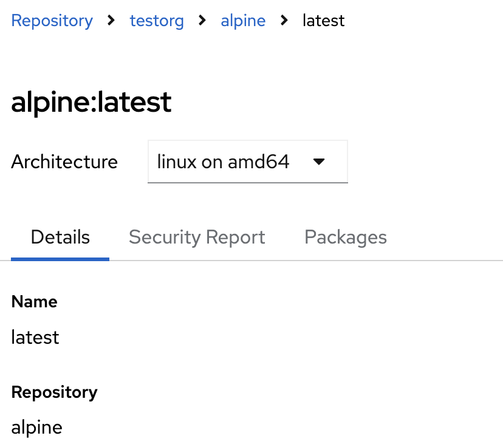The image size is (503, 447).
Task: Open the alpine breadcrumb link
Action: coord(243,21)
